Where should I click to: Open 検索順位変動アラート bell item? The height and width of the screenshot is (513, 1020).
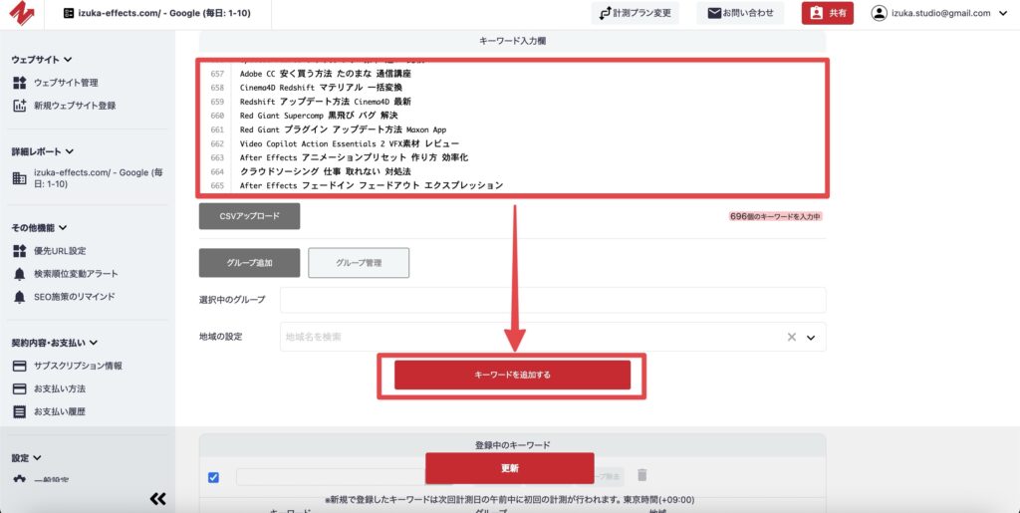coord(76,274)
